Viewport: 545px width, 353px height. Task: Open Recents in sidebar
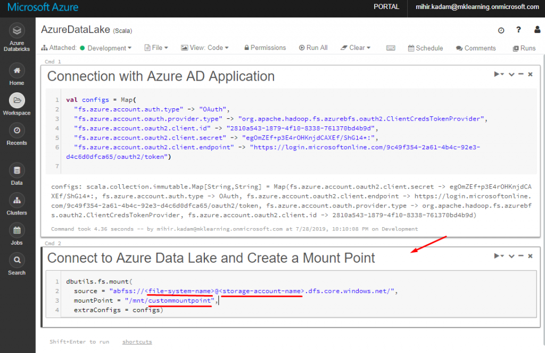16,134
